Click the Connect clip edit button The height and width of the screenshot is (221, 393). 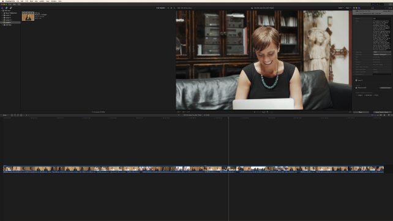(12, 115)
